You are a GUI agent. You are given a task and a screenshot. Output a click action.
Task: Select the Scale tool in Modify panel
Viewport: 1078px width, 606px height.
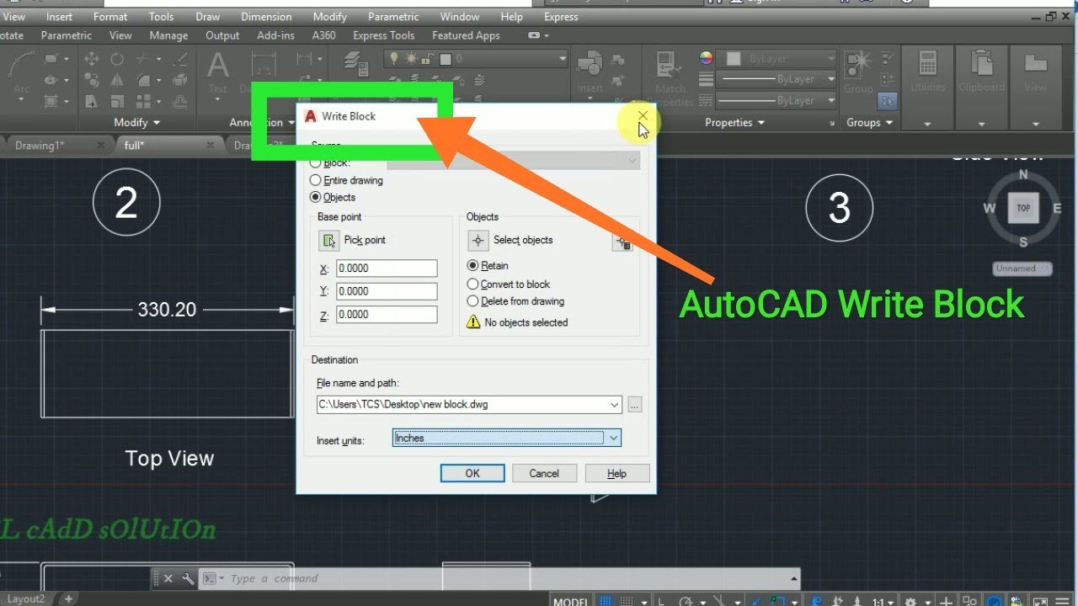click(x=117, y=101)
